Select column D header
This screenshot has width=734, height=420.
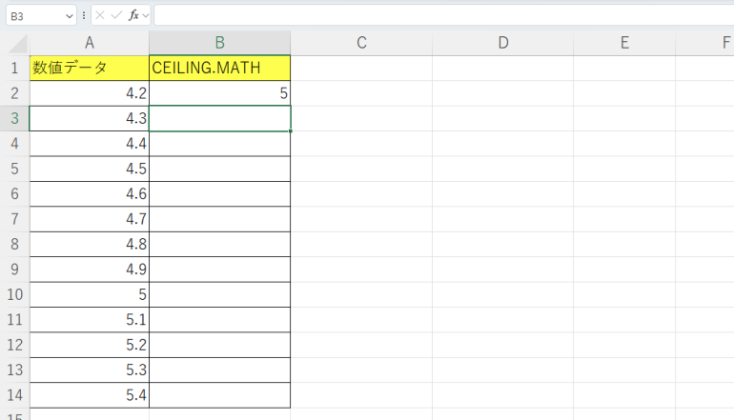[x=502, y=43]
